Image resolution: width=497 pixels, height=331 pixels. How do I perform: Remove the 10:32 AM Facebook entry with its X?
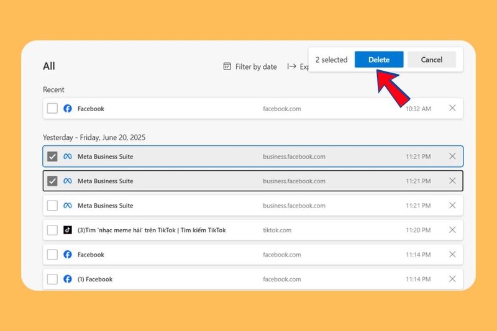[x=452, y=108]
